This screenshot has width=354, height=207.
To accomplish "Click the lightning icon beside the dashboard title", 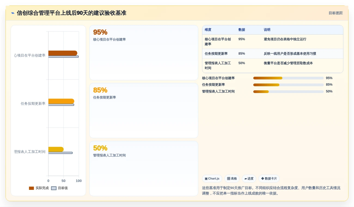I will (13, 13).
